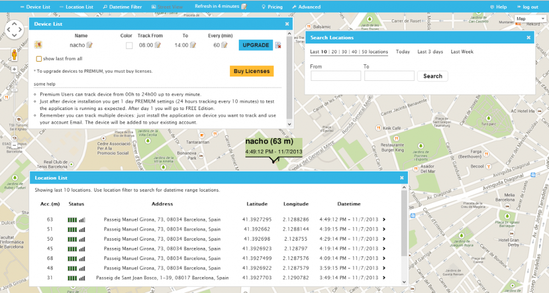Click the Location List scrollbar down arrow

[405, 282]
